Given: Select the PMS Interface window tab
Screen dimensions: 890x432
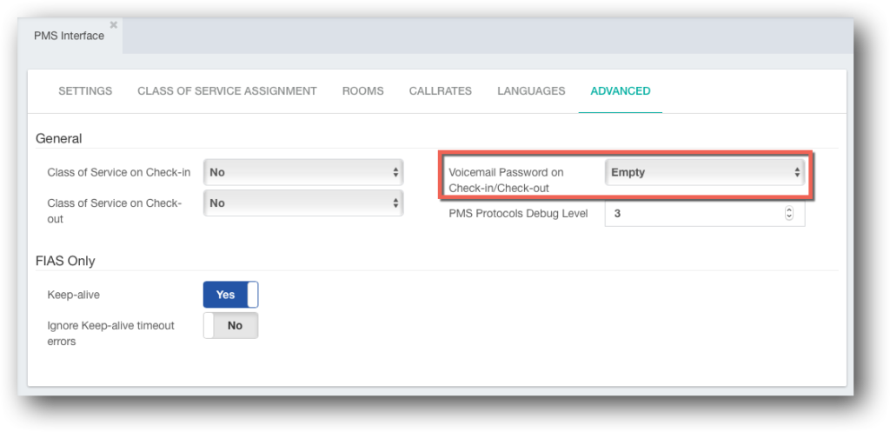Looking at the screenshot, I should tap(70, 36).
